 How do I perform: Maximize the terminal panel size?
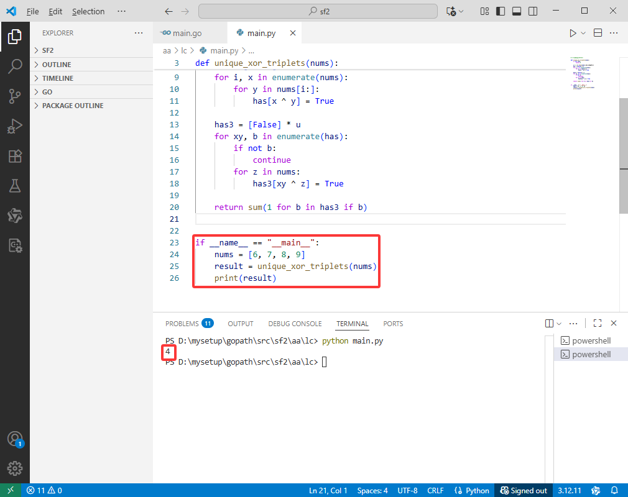point(597,323)
